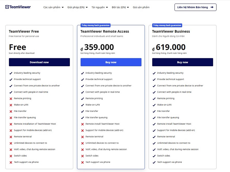The image size is (230, 172).
Task: Click checkmark beside Wake-on-LAN in Remote Access plan
Action: click(82, 105)
